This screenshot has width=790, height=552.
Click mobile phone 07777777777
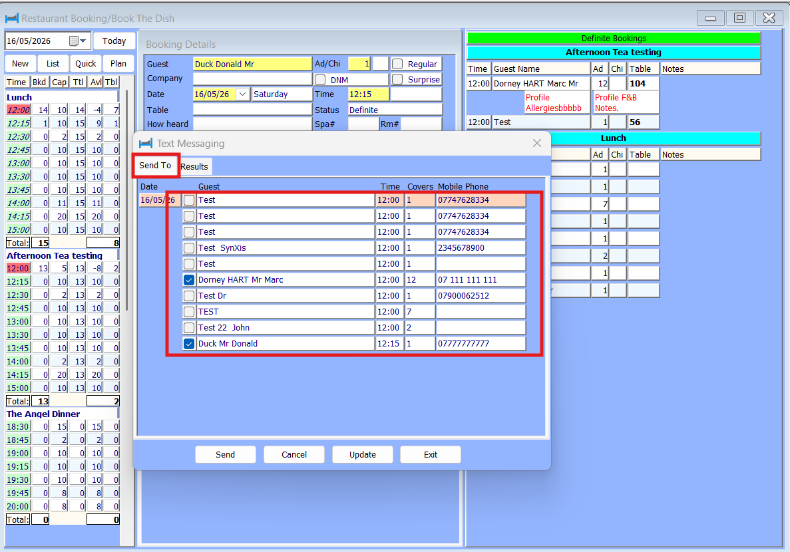pyautogui.click(x=481, y=344)
